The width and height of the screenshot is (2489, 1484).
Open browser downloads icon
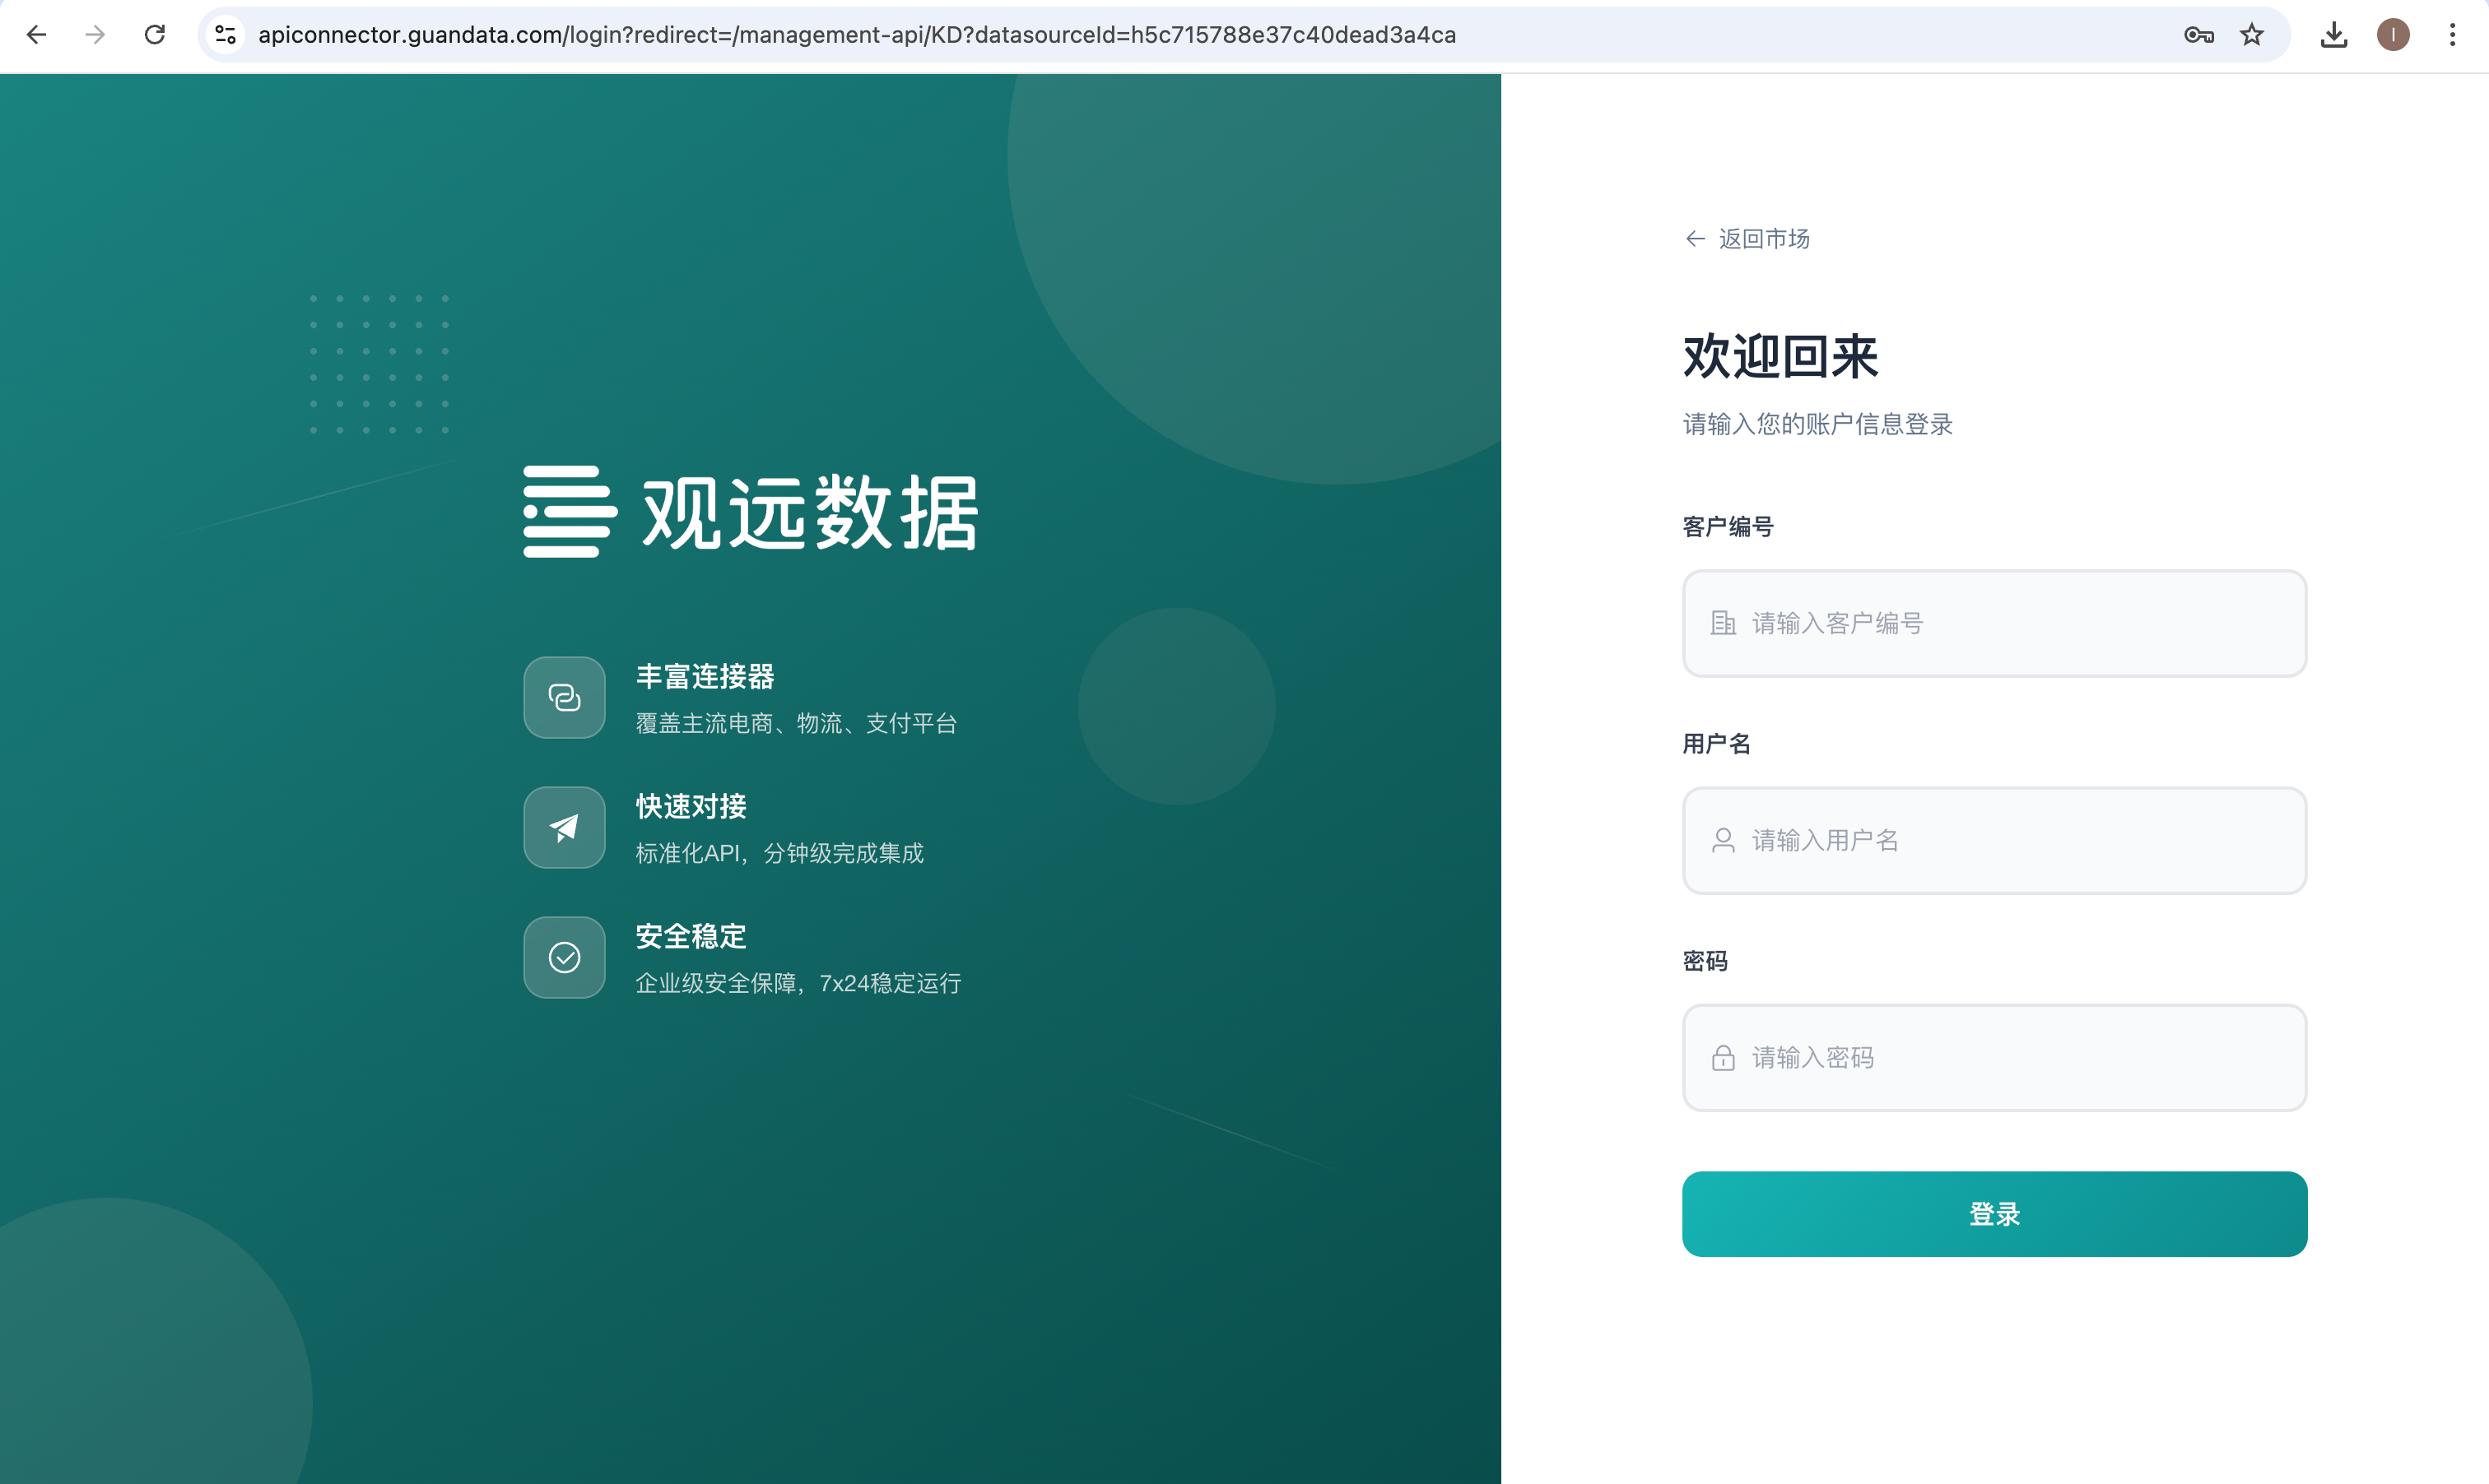(2333, 35)
